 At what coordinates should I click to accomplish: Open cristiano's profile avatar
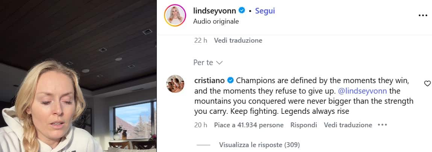[175, 84]
